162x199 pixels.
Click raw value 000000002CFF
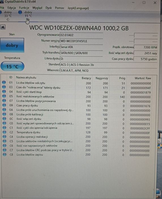140,128
